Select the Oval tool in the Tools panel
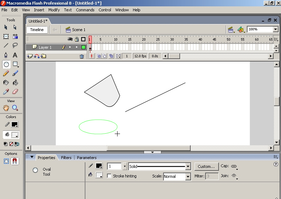 6,64
